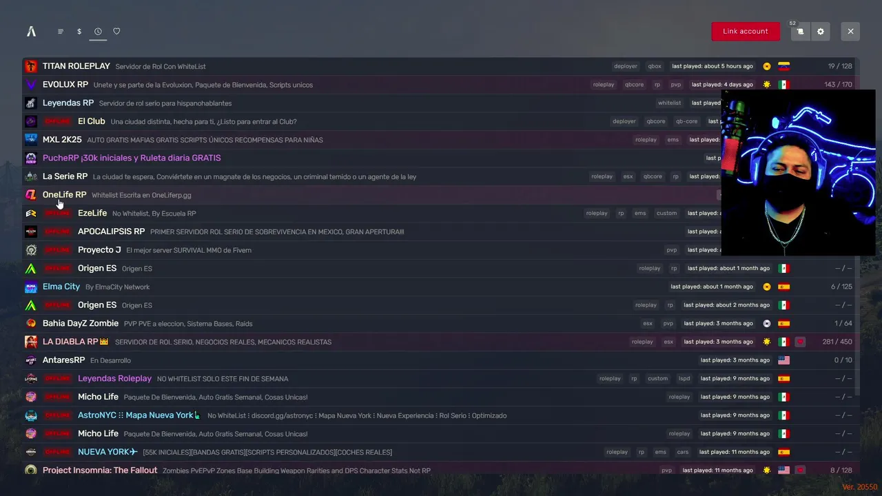
Task: Open the heart favorites tab
Action: [x=116, y=31]
